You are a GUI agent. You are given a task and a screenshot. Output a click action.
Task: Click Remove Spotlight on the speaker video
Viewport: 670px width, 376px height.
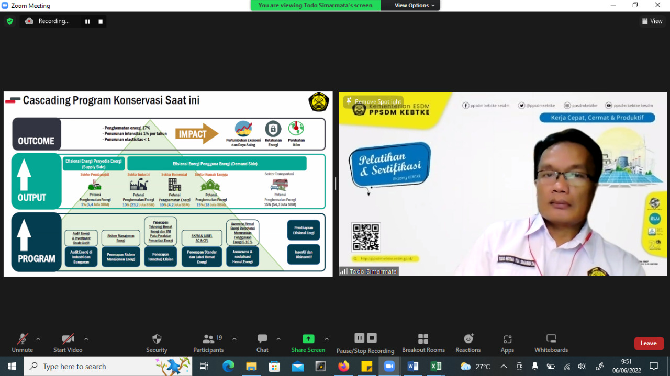point(373,101)
